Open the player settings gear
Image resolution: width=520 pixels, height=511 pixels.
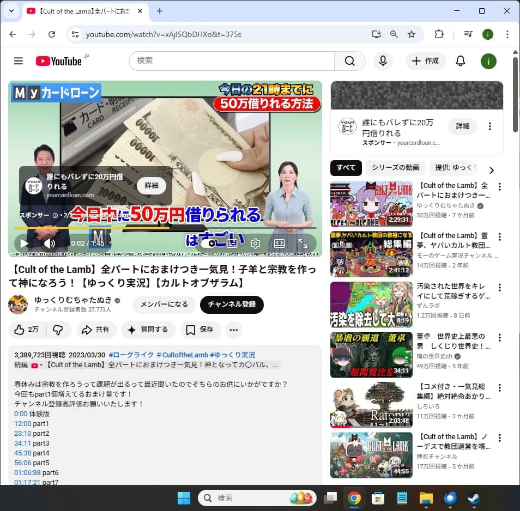tap(255, 244)
